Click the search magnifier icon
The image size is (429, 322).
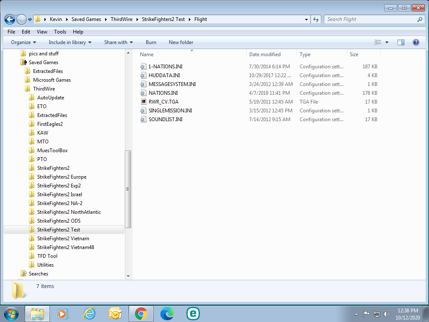pyautogui.click(x=420, y=19)
